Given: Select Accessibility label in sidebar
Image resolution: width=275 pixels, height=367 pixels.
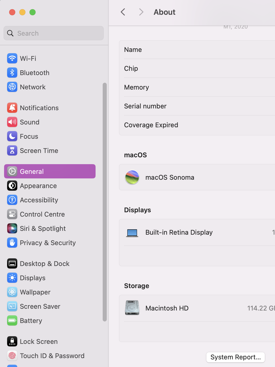Looking at the screenshot, I should coord(39,200).
